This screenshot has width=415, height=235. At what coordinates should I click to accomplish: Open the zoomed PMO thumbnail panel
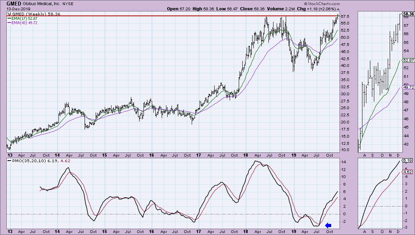pyautogui.click(x=380, y=193)
